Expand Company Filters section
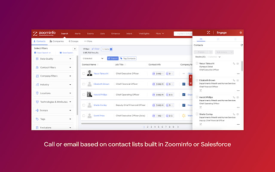Screen dimensions: 275x172 [x=53, y=76]
